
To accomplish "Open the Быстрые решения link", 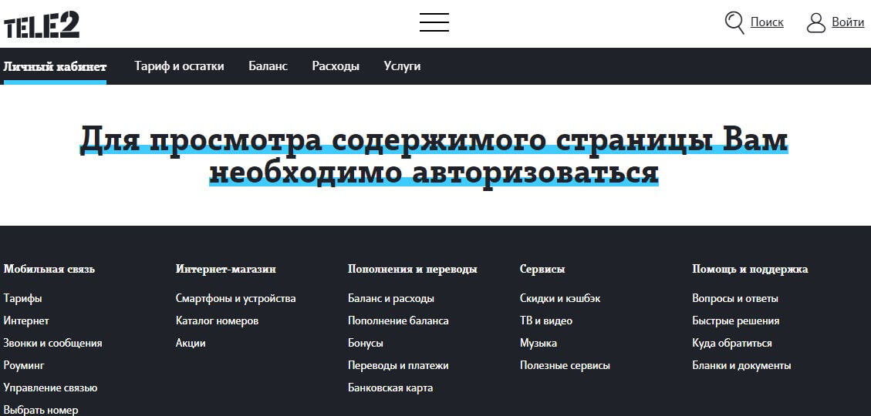I will tap(735, 320).
